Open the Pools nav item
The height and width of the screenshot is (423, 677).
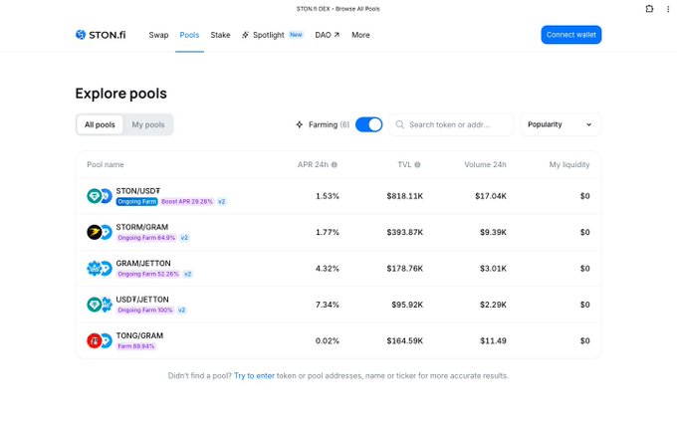point(189,35)
